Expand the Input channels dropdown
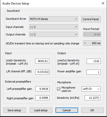Screen dimensions: 107x117 [53, 27]
